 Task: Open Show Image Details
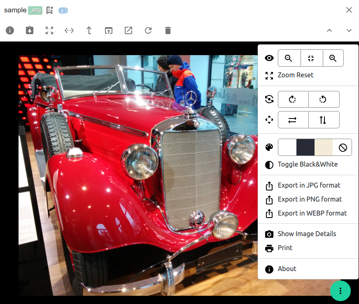[x=307, y=234]
